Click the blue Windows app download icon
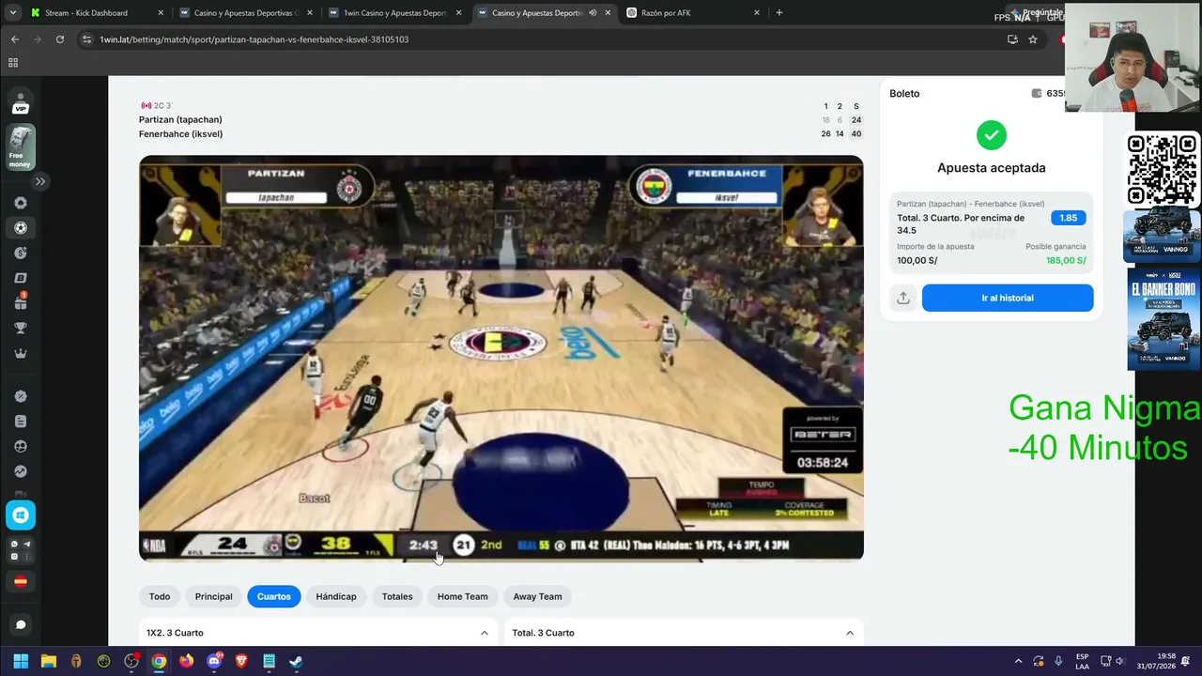This screenshot has height=676, width=1202. [21, 515]
